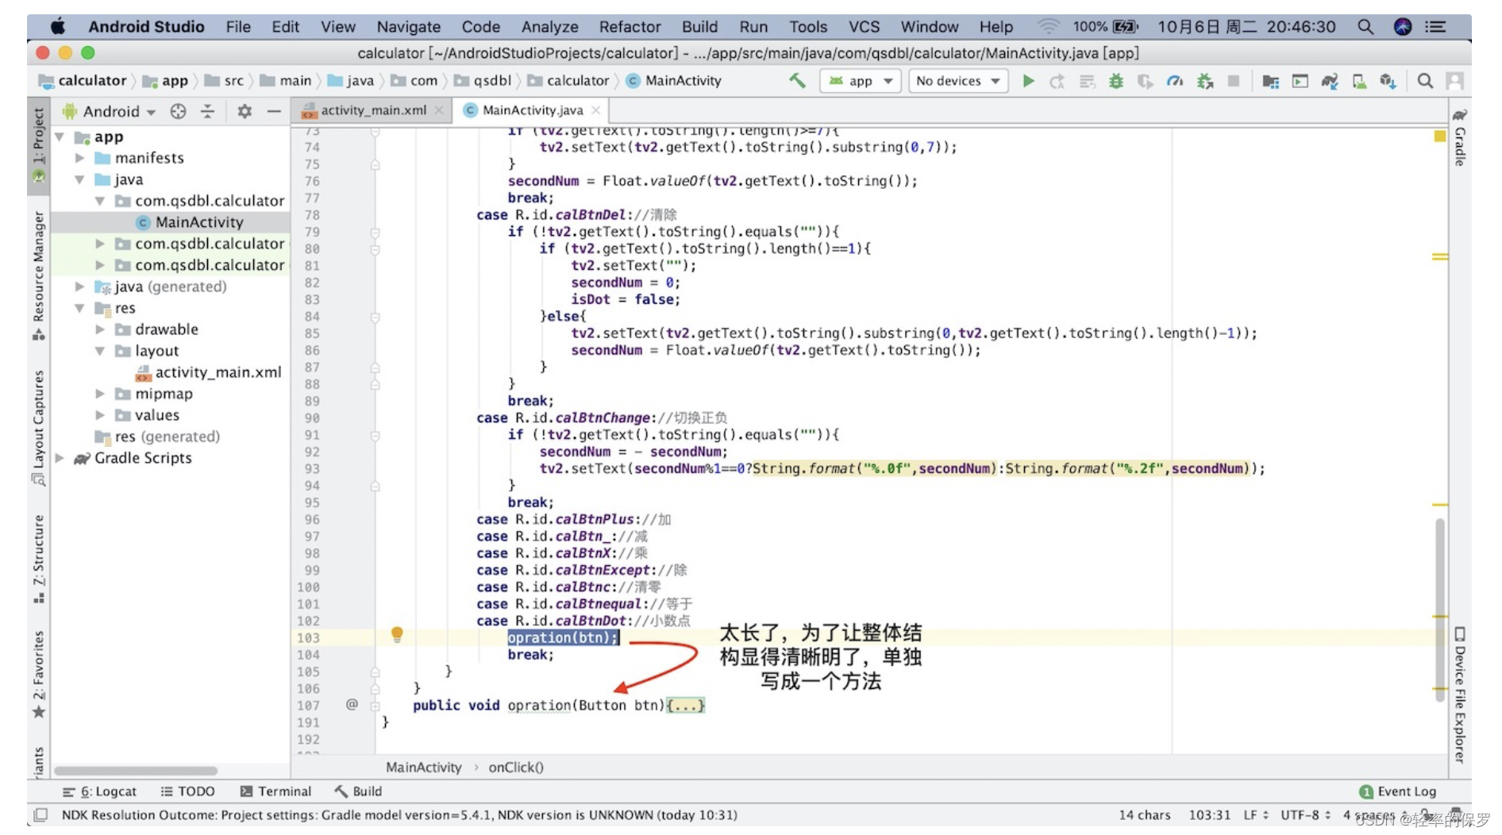
Task: Open the TODO tool window
Action: pyautogui.click(x=187, y=791)
